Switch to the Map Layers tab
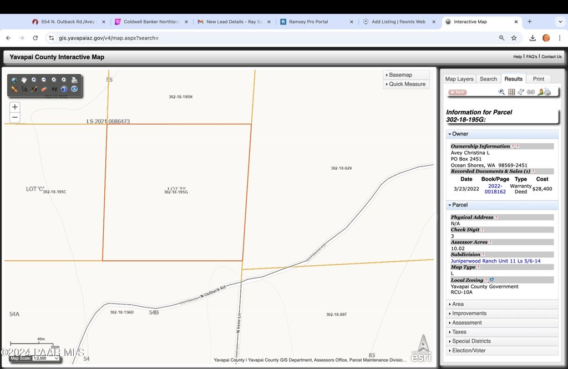The height and width of the screenshot is (369, 568). click(x=459, y=79)
